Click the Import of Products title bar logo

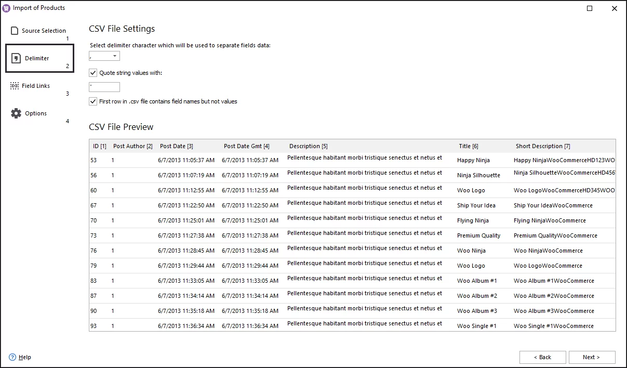[x=7, y=8]
